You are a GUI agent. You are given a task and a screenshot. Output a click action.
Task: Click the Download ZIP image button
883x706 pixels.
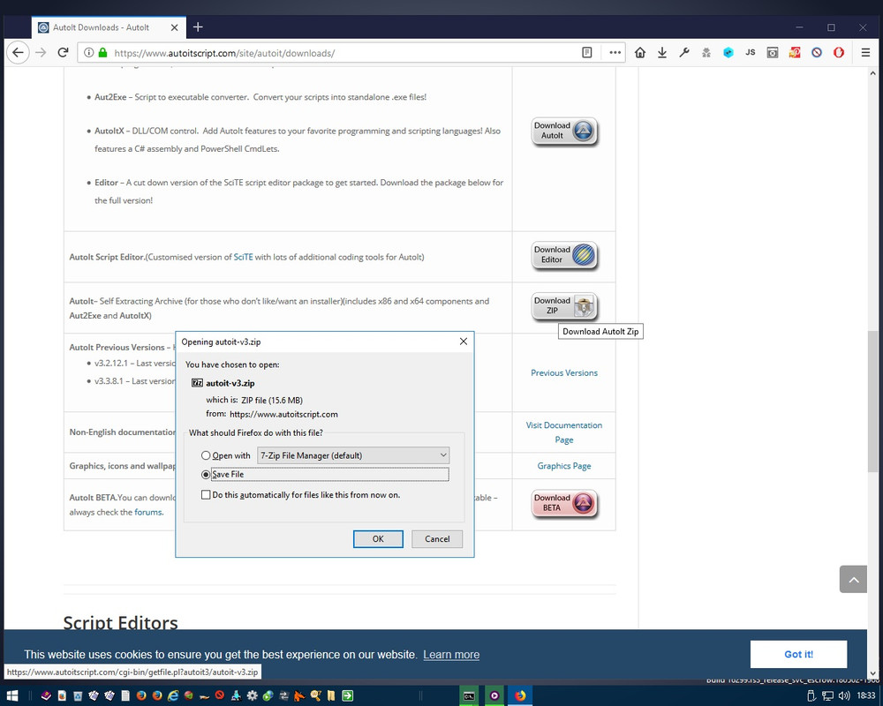click(x=564, y=306)
